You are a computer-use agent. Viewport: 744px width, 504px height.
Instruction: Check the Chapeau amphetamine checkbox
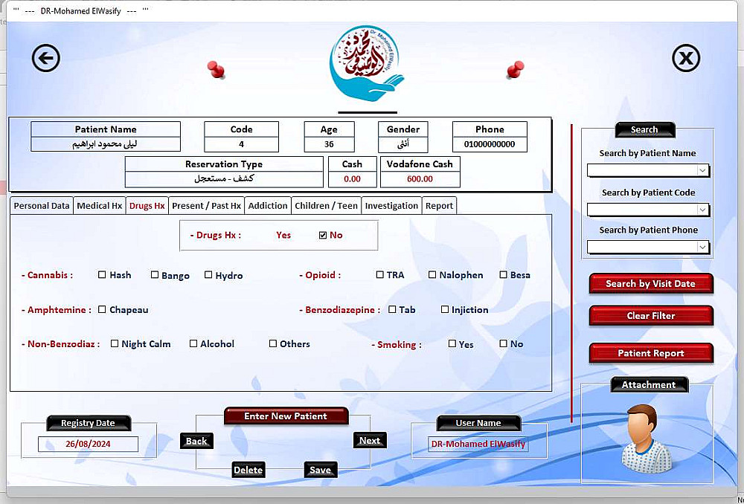pos(102,309)
